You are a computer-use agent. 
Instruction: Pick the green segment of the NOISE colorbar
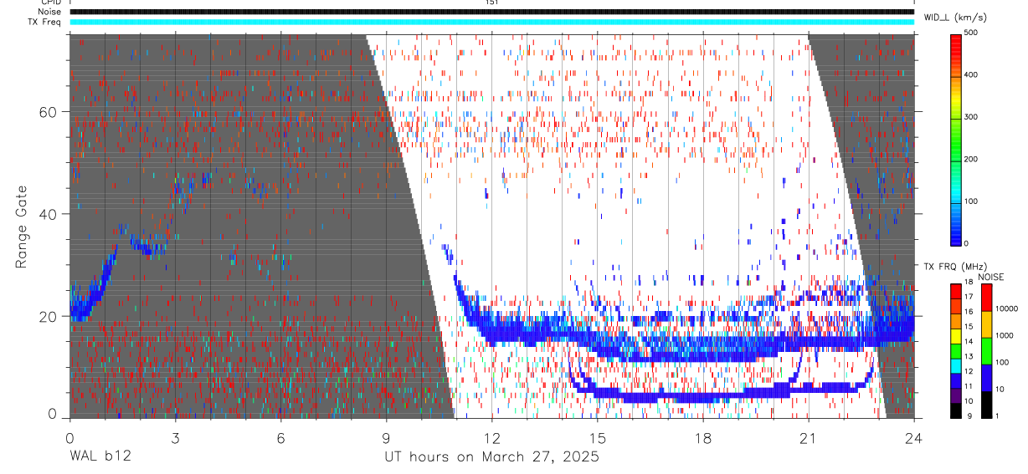pos(985,350)
